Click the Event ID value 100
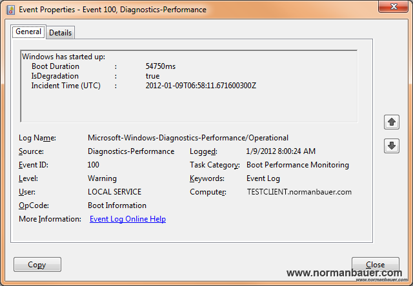Image resolution: width=413 pixels, height=286 pixels. tap(93, 165)
